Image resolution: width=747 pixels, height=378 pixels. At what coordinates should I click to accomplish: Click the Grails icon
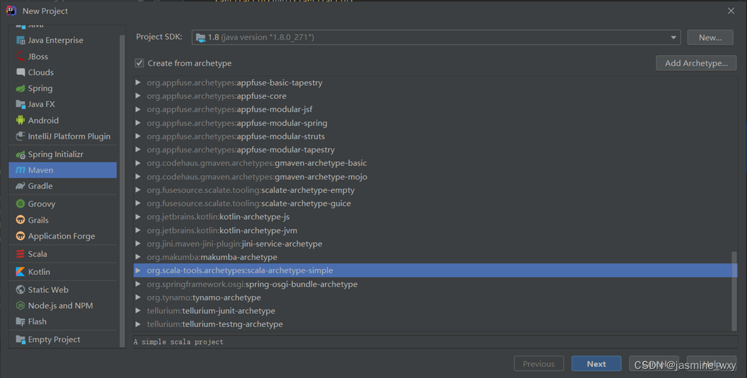coord(20,220)
